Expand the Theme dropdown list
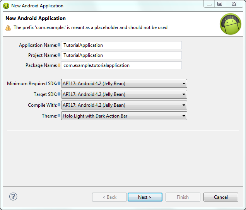This screenshot has width=246, height=210. 124,116
